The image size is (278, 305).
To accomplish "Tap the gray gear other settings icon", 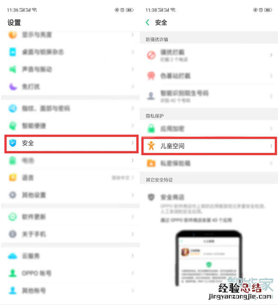I will point(13,195).
